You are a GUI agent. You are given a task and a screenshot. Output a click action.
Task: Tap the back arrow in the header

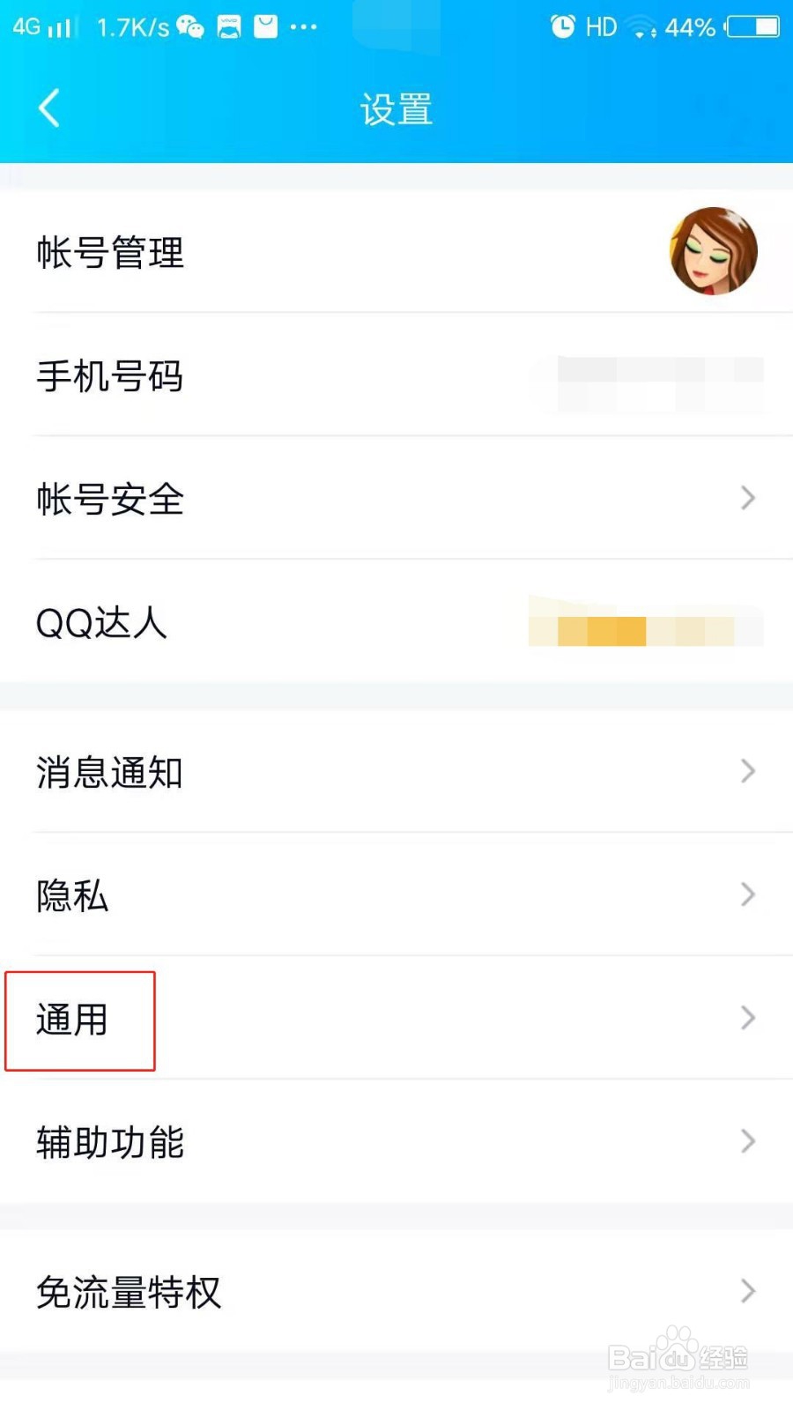49,108
